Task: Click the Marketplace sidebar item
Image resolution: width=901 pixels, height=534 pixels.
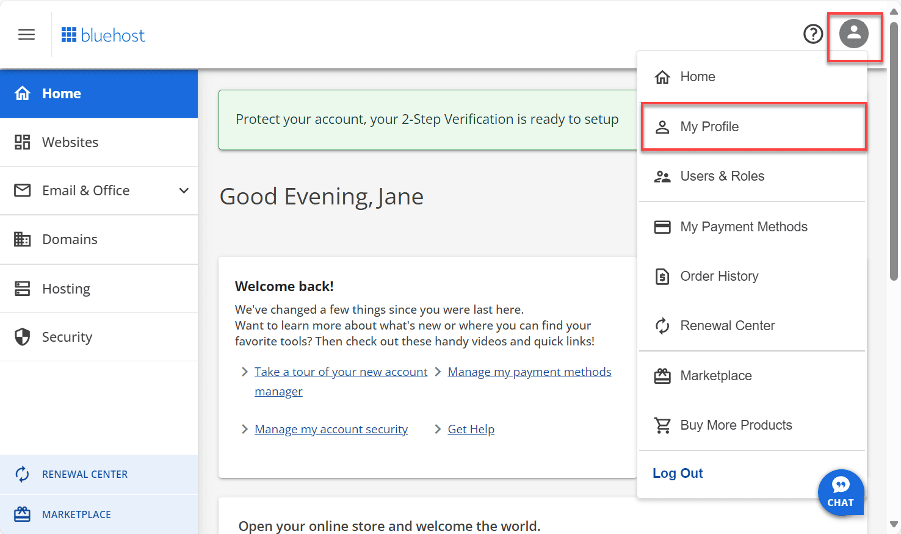Action: (76, 514)
